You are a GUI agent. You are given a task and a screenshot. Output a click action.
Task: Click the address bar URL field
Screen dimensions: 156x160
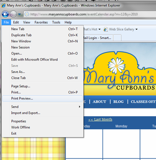[90, 14]
